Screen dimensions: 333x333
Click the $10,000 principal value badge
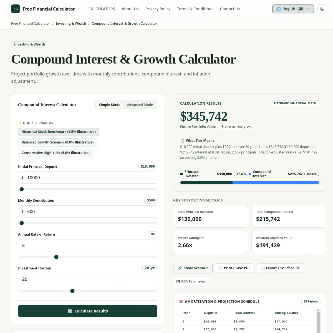click(x=148, y=167)
